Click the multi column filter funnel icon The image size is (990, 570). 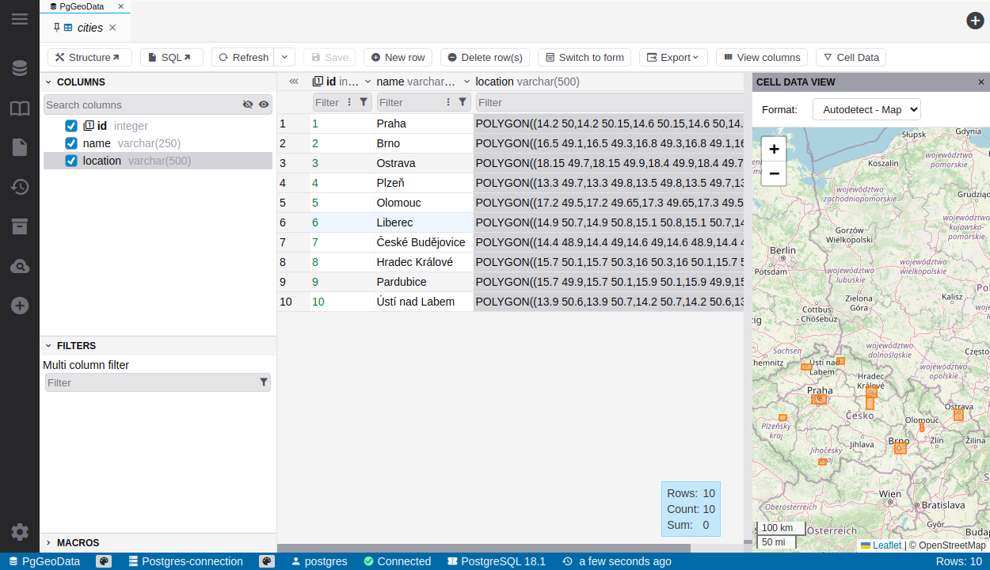pyautogui.click(x=264, y=382)
